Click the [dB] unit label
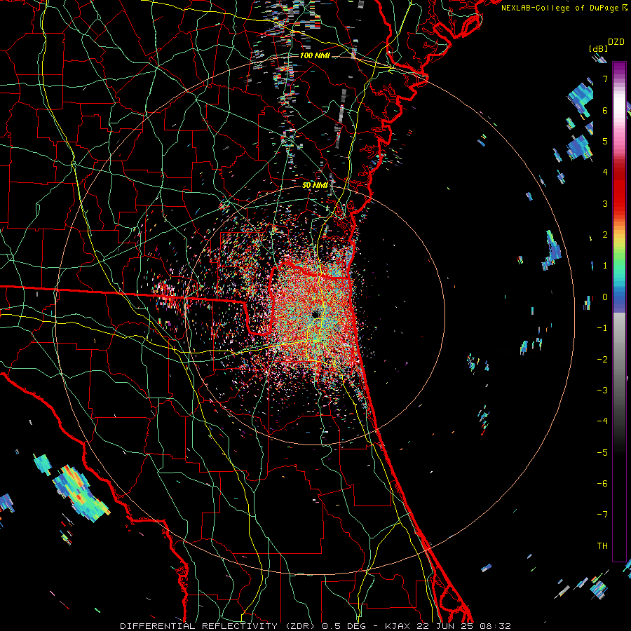Image resolution: width=631 pixels, height=631 pixels. click(599, 48)
